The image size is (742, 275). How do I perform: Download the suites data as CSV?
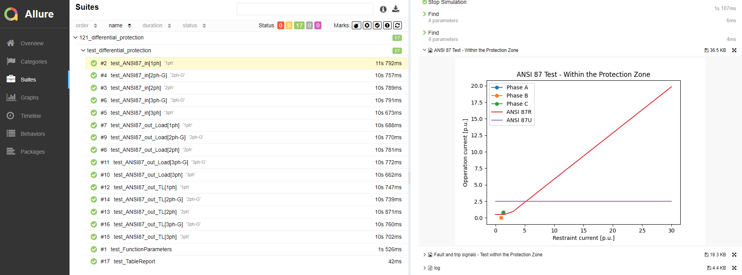396,9
